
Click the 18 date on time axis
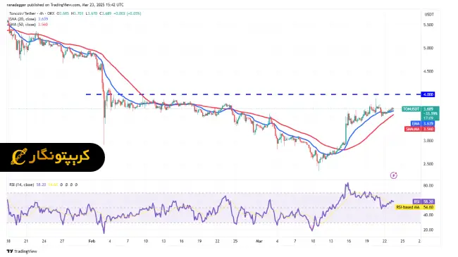[x=8, y=242]
